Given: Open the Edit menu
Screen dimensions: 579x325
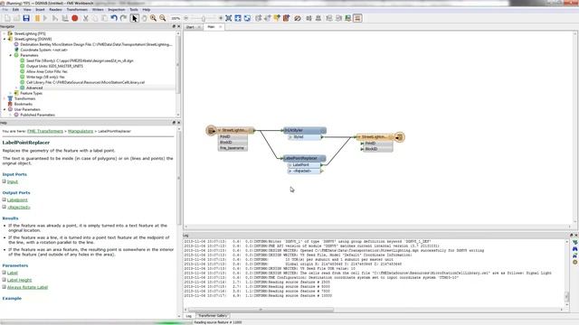Looking at the screenshot, I should point(15,10).
